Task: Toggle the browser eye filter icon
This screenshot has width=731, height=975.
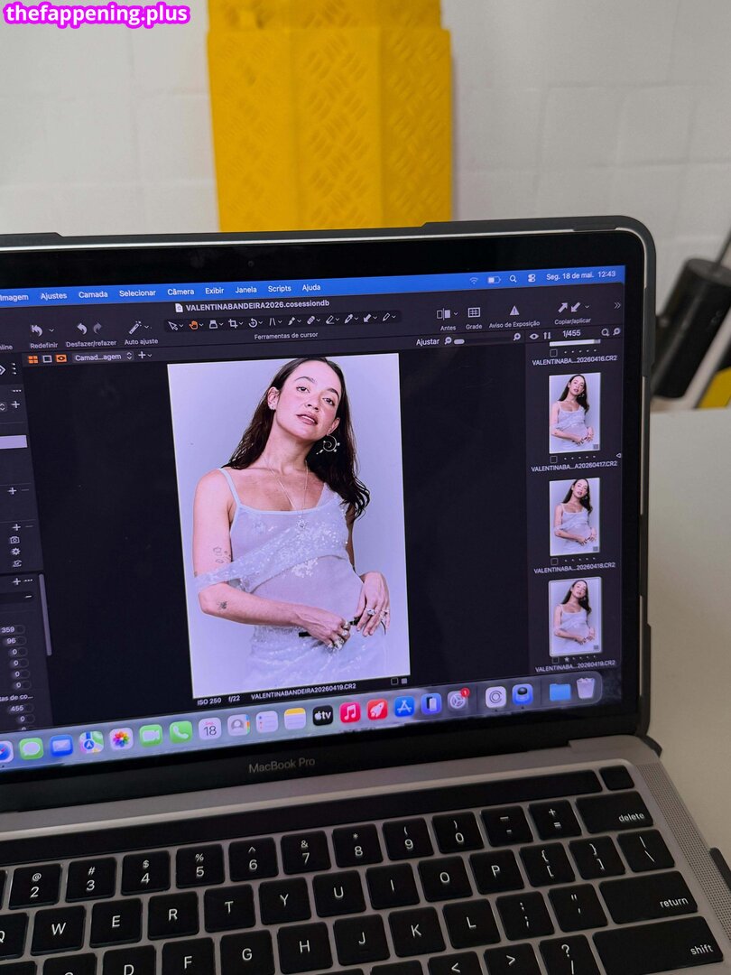Action: (534, 337)
